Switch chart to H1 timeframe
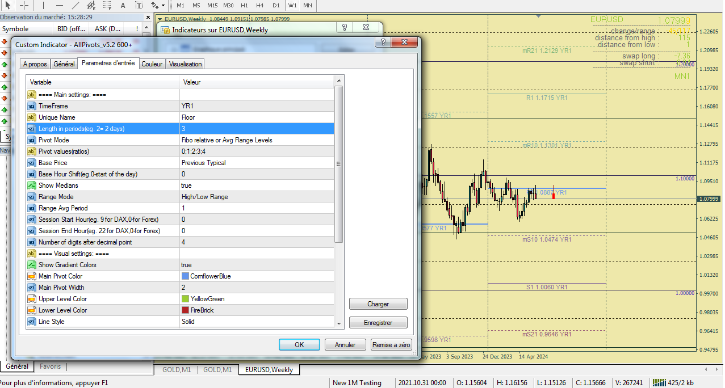 pyautogui.click(x=244, y=5)
